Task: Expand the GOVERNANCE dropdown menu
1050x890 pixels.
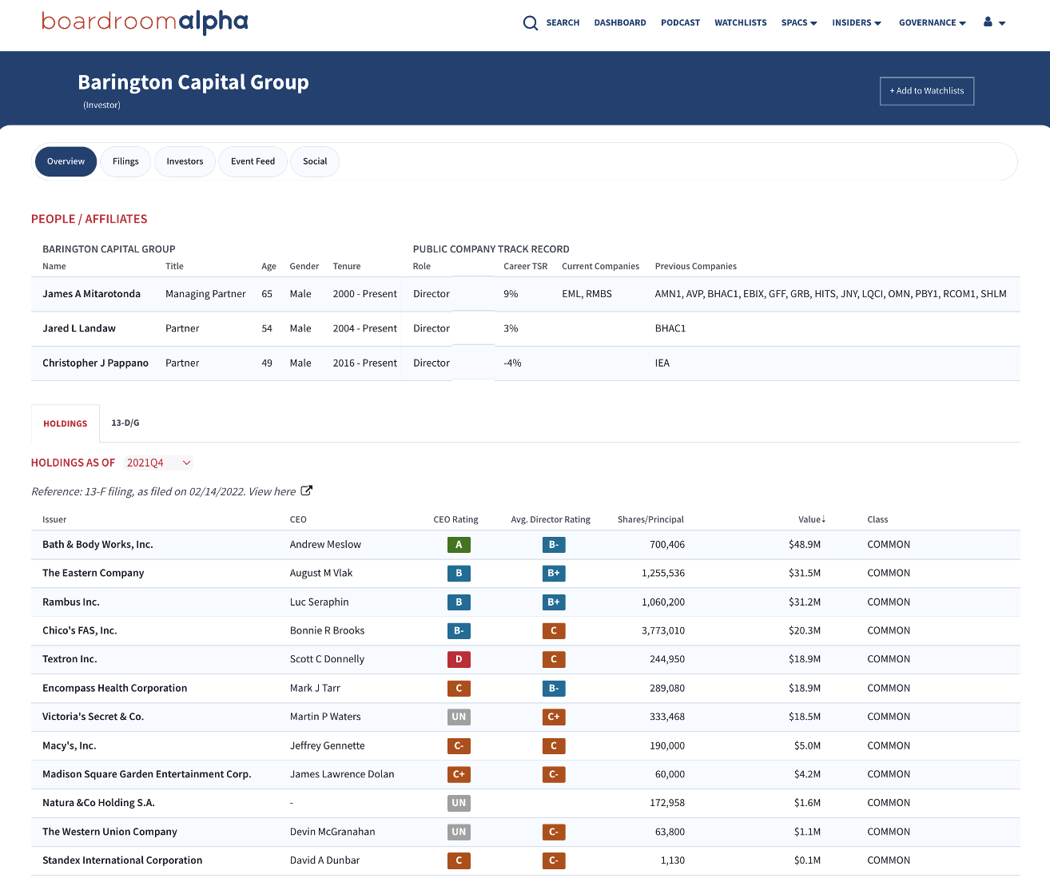Action: click(x=933, y=23)
